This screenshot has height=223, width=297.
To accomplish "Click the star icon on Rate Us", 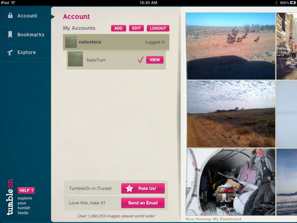I will [x=129, y=188].
